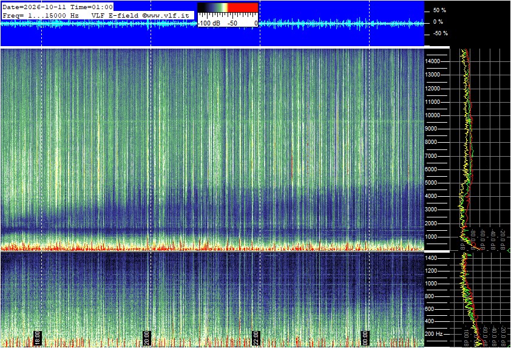Click the black end of the color scale
The width and height of the screenshot is (511, 348).
point(202,7)
